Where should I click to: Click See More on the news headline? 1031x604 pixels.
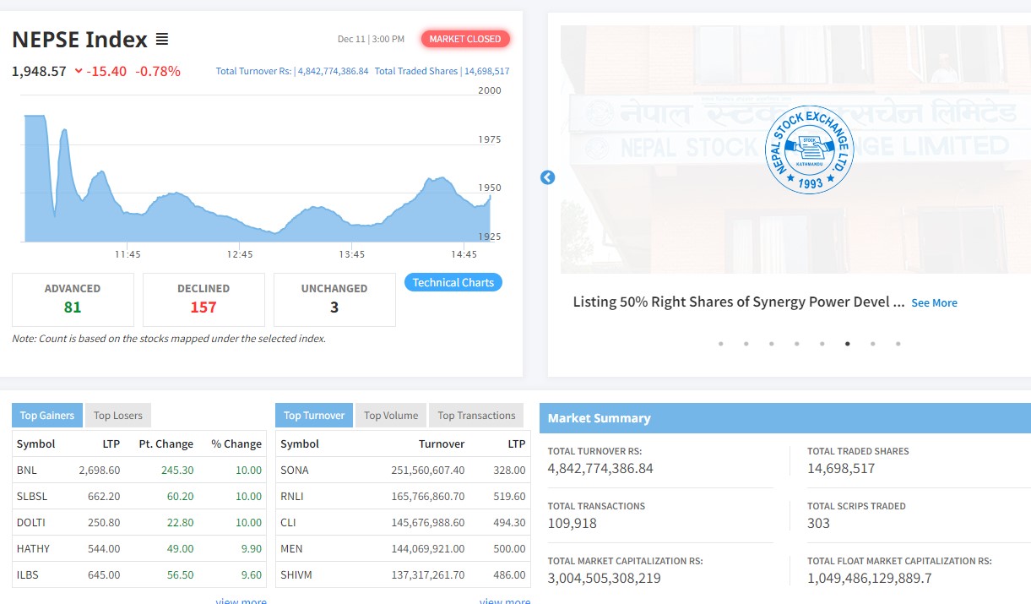click(x=934, y=302)
